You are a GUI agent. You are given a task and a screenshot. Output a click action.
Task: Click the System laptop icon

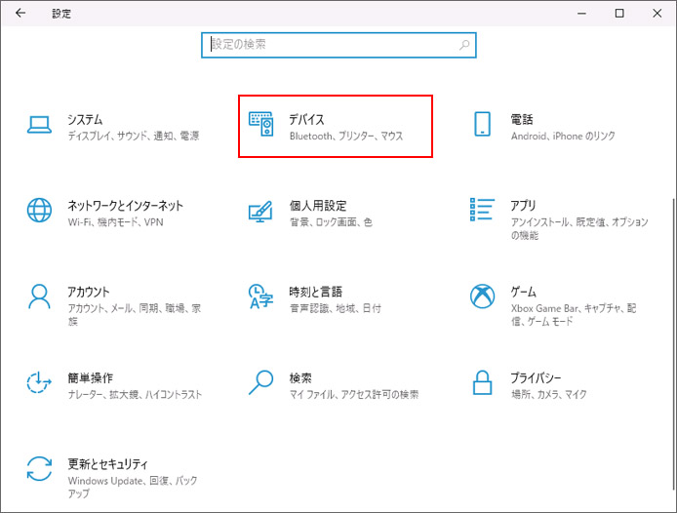pyautogui.click(x=39, y=125)
